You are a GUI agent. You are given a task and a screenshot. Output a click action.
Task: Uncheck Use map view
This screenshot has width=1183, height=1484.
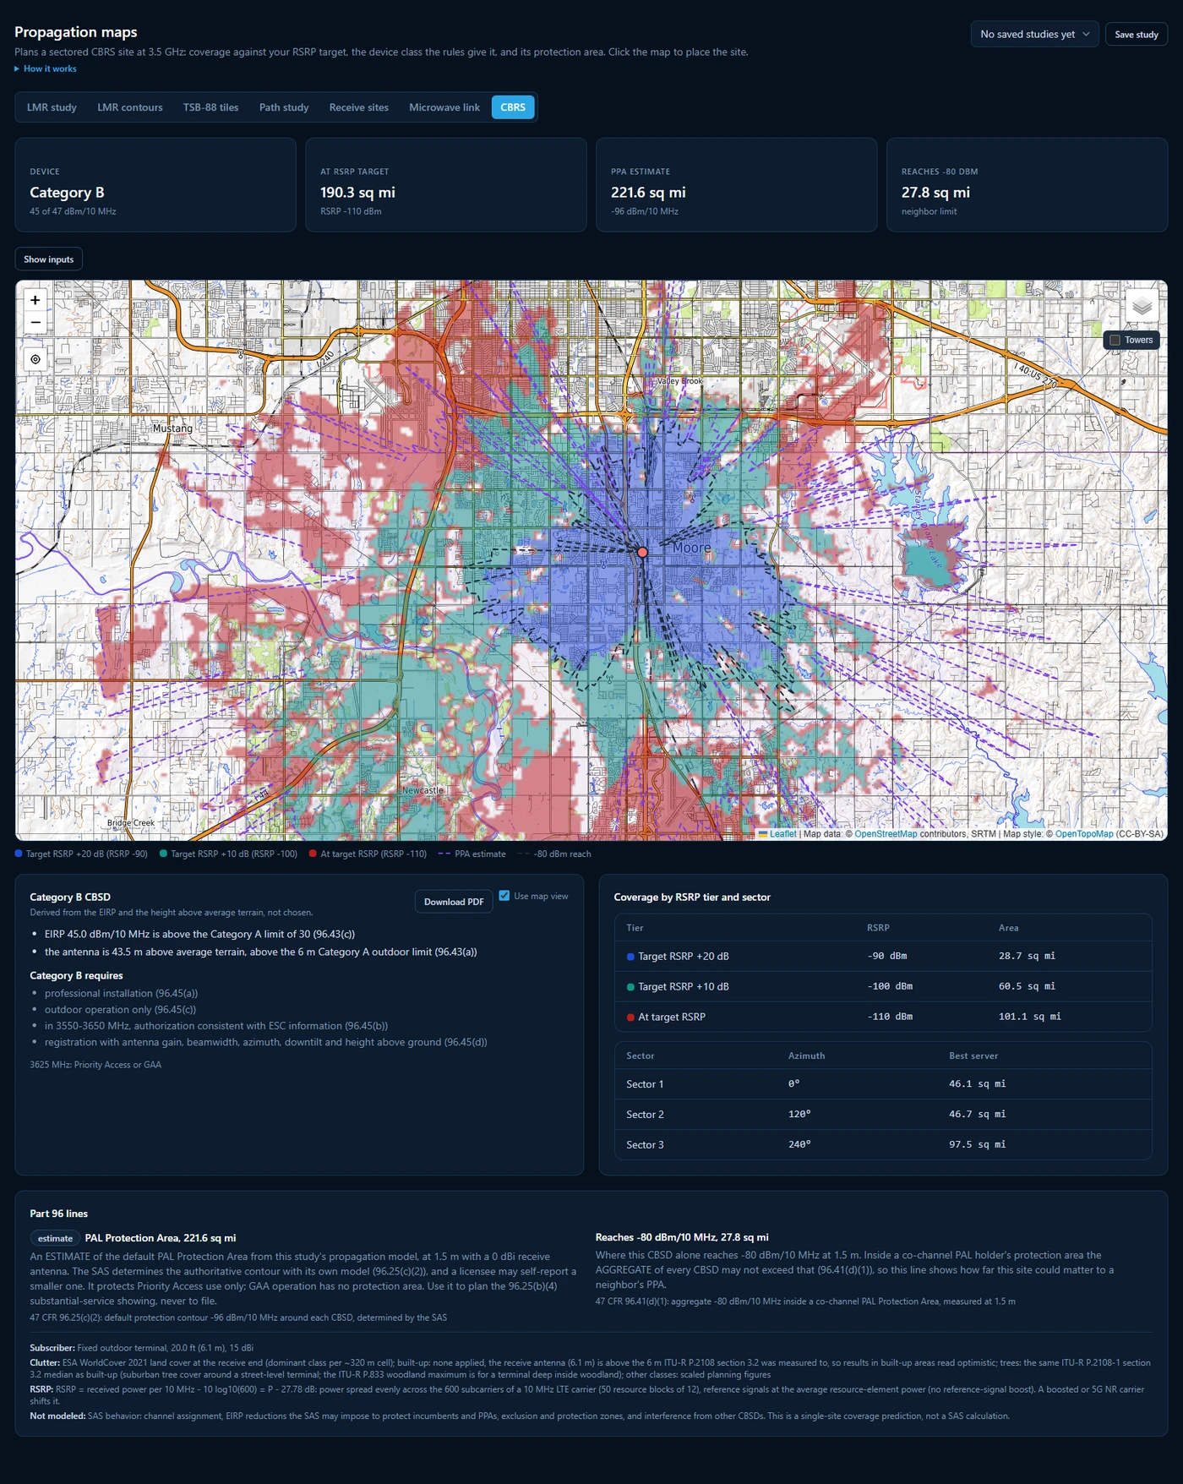tap(504, 896)
